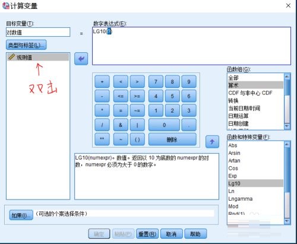Click keypad number 8

tap(172, 81)
